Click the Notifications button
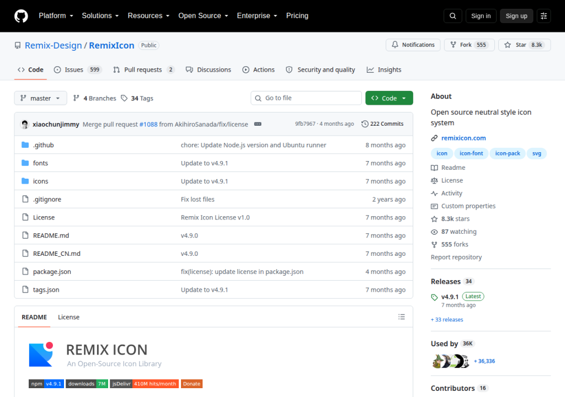The height and width of the screenshot is (397, 565). (413, 45)
